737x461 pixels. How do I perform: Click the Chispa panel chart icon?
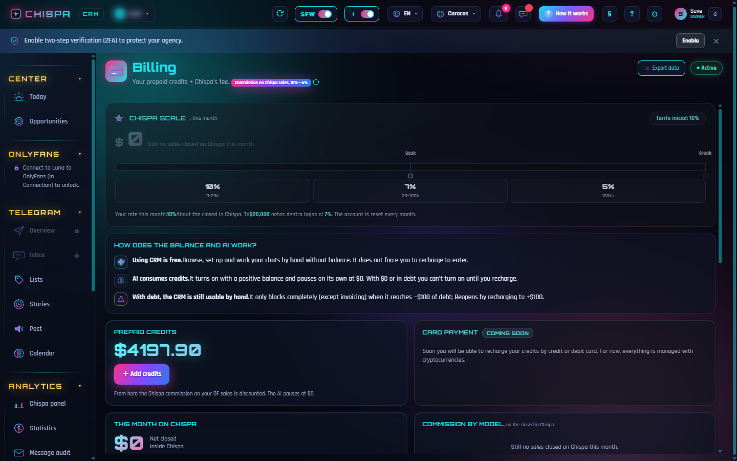19,405
